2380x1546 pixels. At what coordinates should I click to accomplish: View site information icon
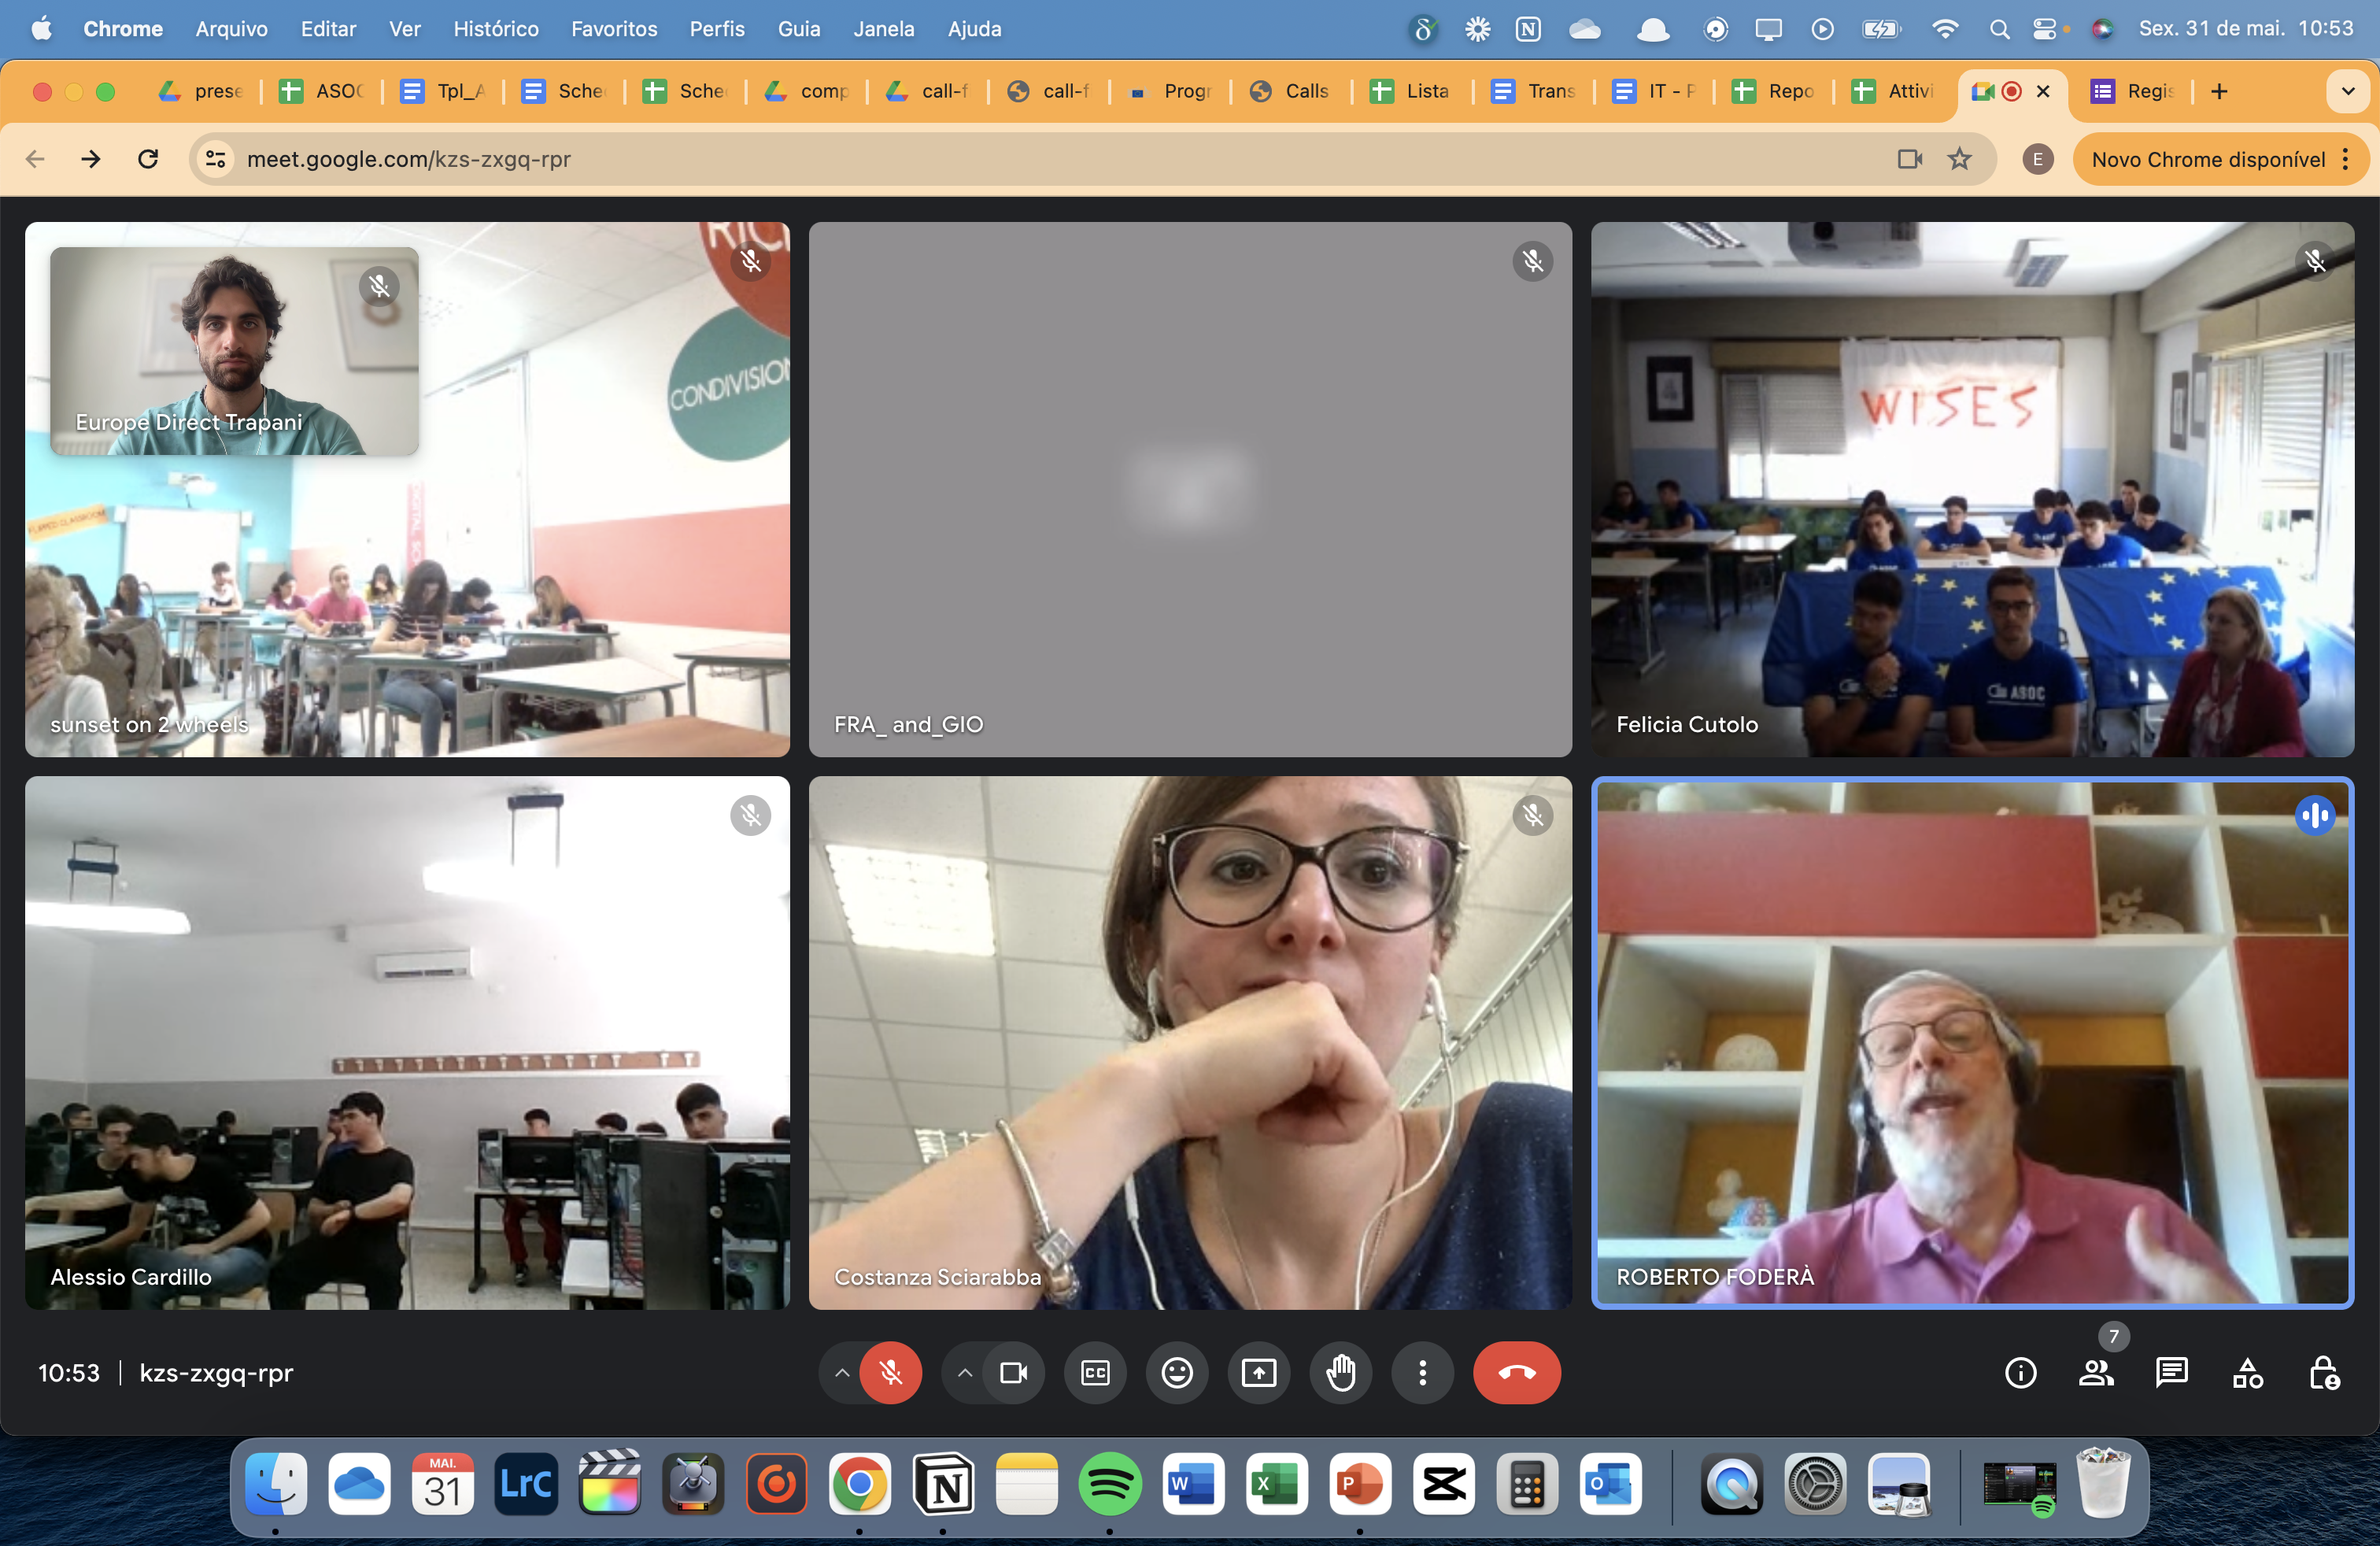point(215,159)
